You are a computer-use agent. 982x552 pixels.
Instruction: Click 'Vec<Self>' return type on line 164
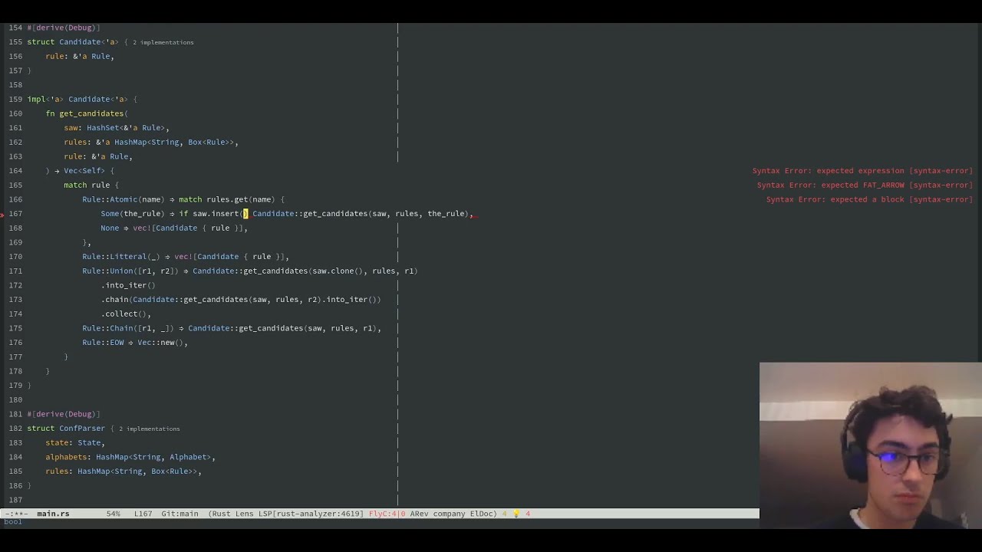[x=84, y=171]
